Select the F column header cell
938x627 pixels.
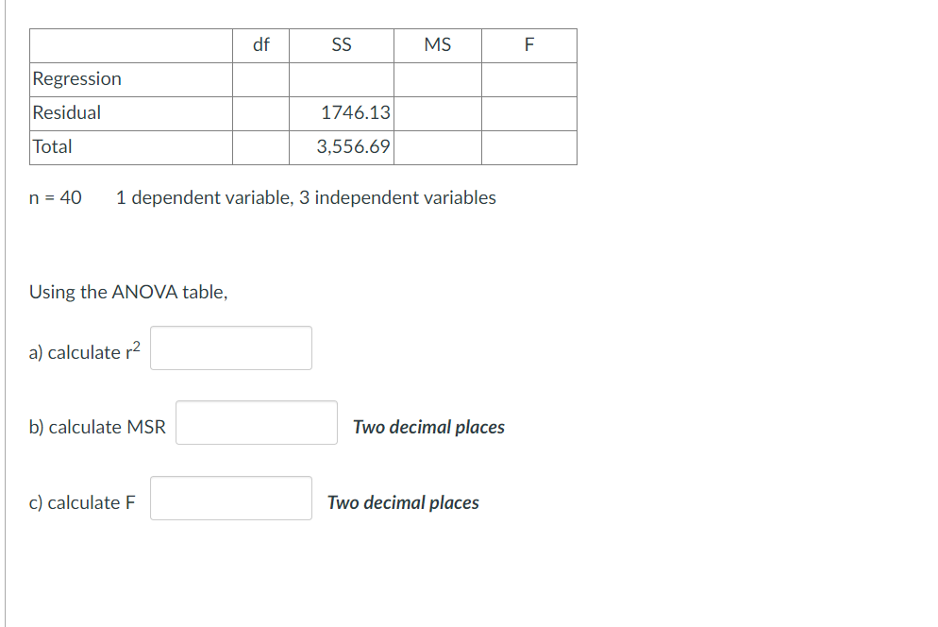pyautogui.click(x=528, y=44)
